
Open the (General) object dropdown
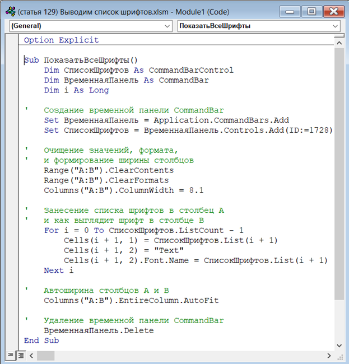[x=91, y=26]
